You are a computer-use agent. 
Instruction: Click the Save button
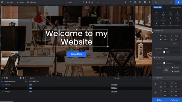click(160, 100)
